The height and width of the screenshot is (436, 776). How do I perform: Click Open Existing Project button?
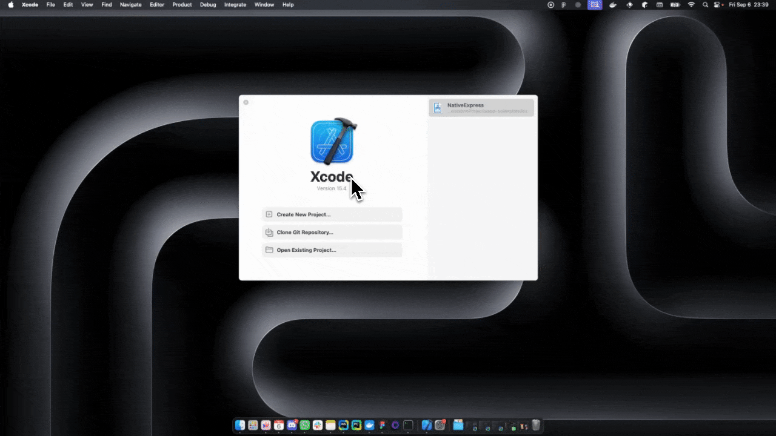(x=332, y=250)
